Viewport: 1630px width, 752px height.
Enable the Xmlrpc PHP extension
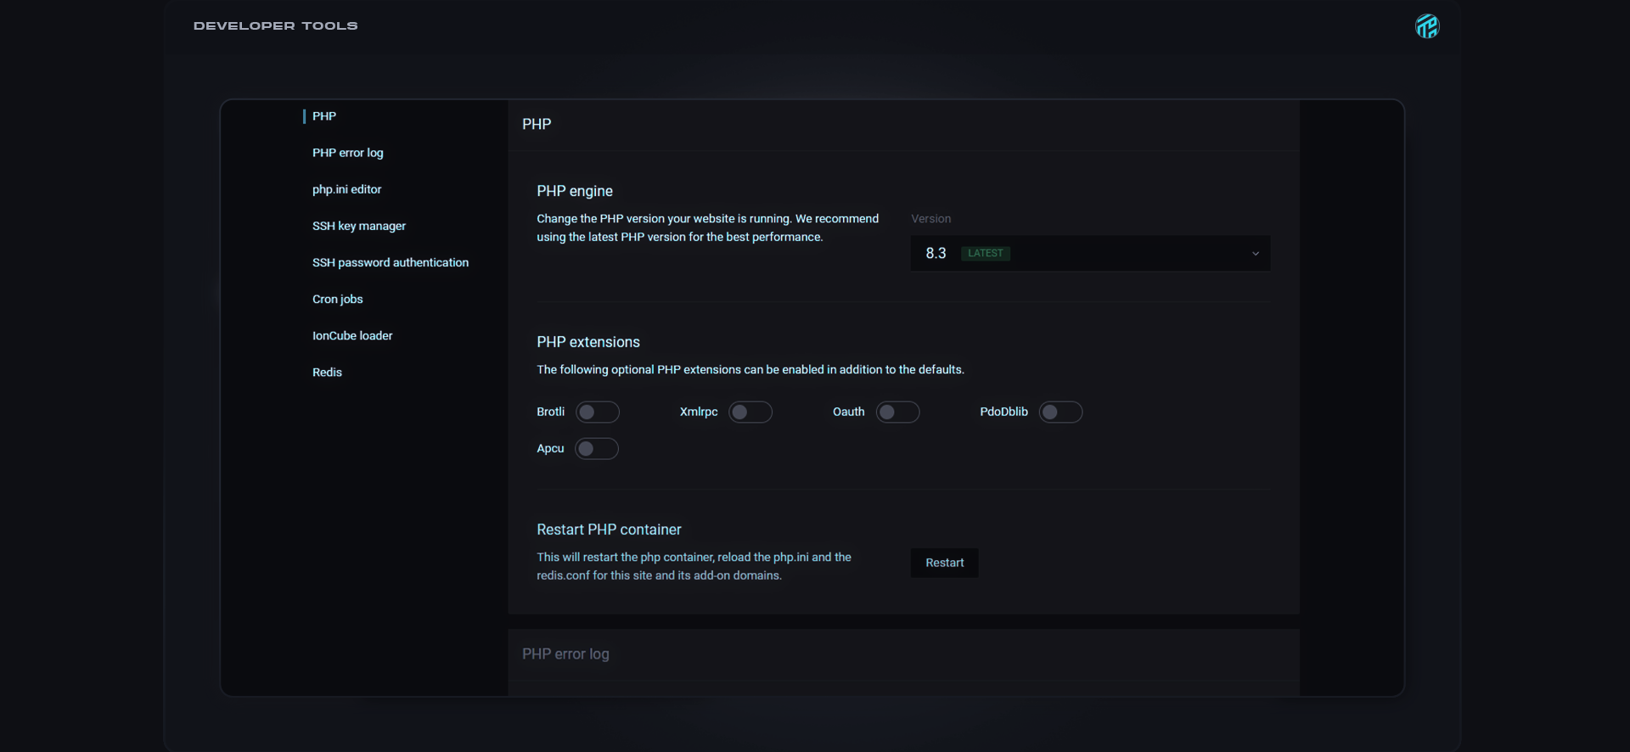point(750,412)
